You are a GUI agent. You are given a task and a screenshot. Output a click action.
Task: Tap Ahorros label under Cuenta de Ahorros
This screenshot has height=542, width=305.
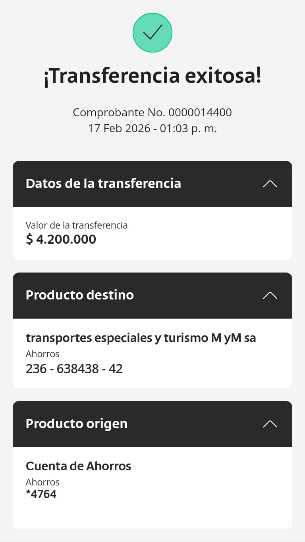point(42,482)
